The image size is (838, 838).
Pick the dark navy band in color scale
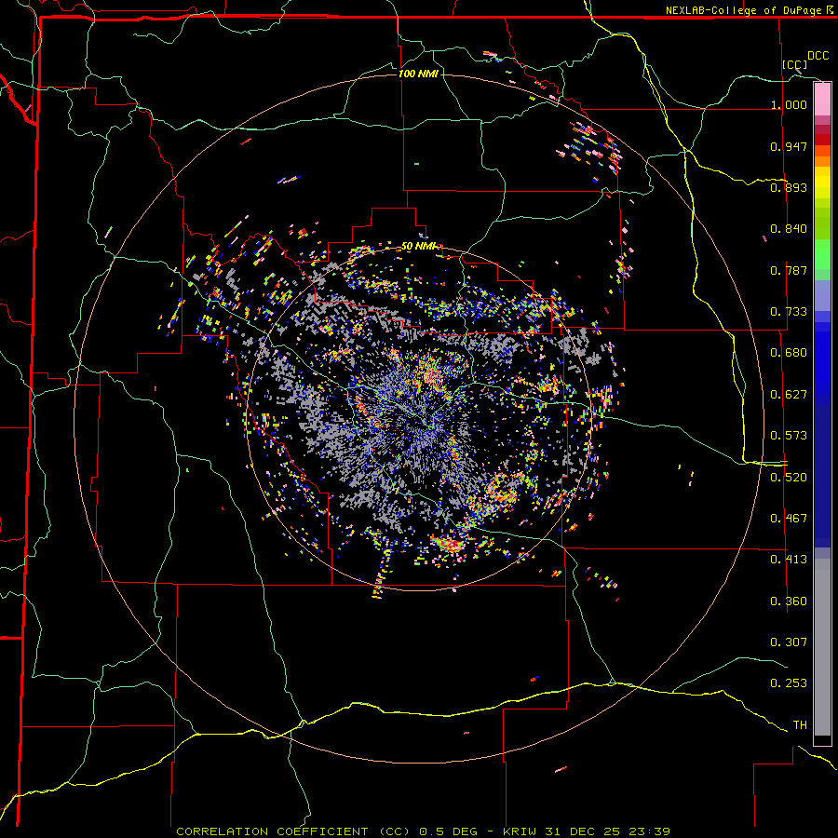[x=822, y=476]
